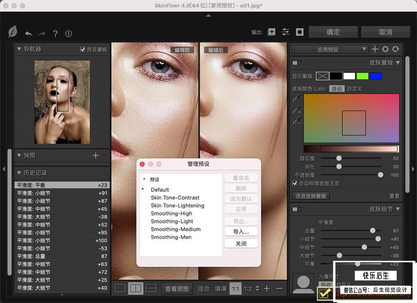This screenshot has width=417, height=303.
Task: Collapse the 导航器 panel
Action: 19,49
